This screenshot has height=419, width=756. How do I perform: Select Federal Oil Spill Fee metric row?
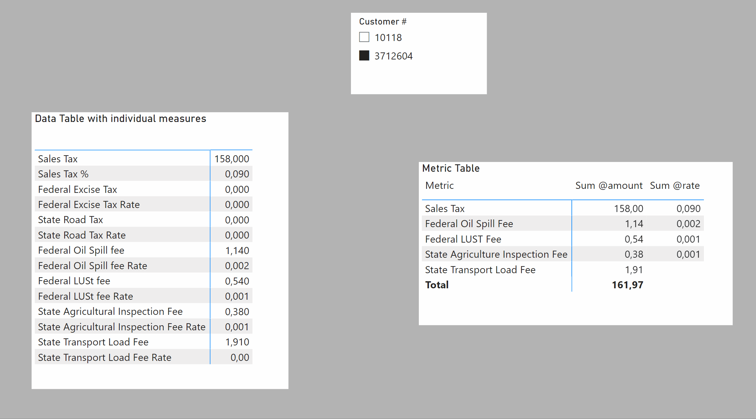563,223
